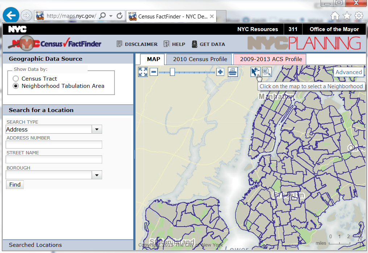Click the zoom-to-selection tool icon
The width and height of the screenshot is (368, 253).
[266, 72]
